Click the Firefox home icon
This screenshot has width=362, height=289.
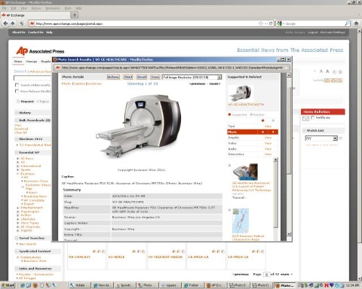coord(356,23)
